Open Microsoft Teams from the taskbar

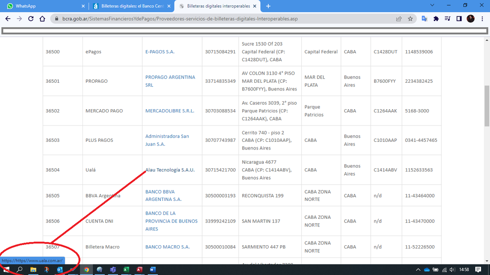[113, 270]
